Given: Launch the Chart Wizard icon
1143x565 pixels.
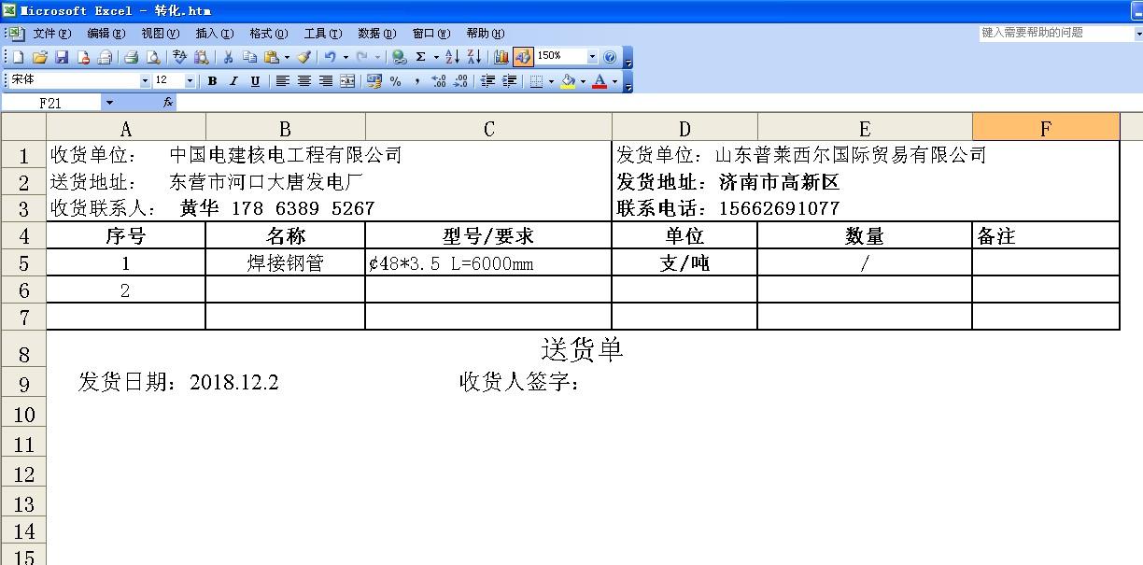Looking at the screenshot, I should pyautogui.click(x=501, y=57).
